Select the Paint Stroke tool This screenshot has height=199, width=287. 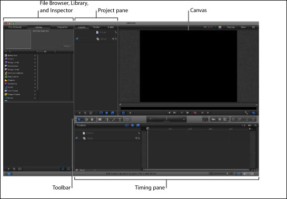pyautogui.click(x=114, y=120)
